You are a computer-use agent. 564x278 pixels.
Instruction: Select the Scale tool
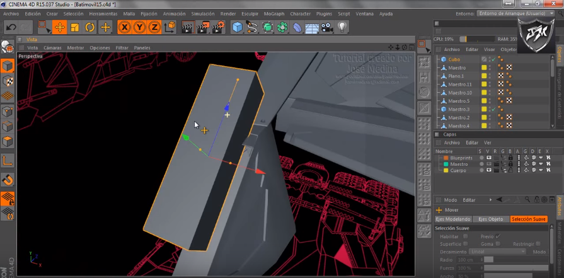coord(74,27)
